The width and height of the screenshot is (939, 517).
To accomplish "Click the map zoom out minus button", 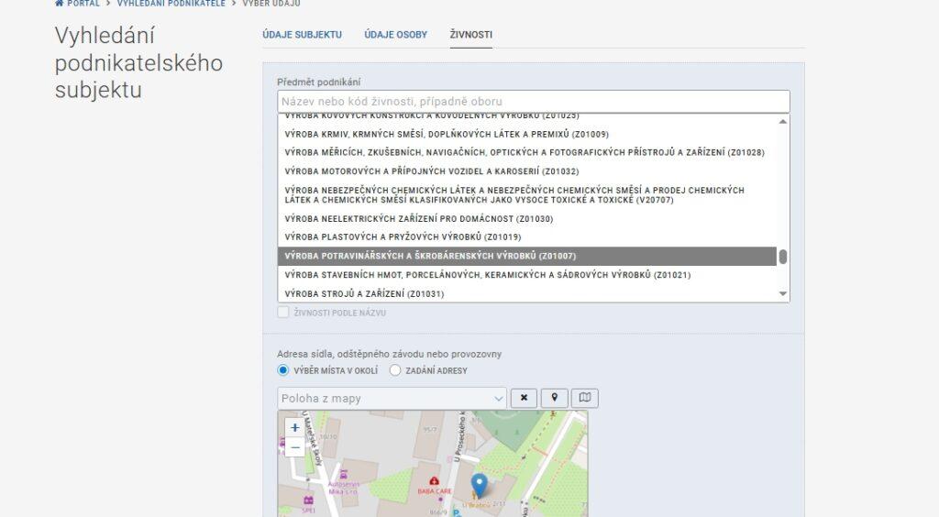I will [294, 447].
